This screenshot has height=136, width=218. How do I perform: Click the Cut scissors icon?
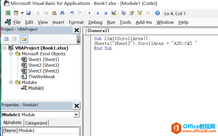[38, 13]
